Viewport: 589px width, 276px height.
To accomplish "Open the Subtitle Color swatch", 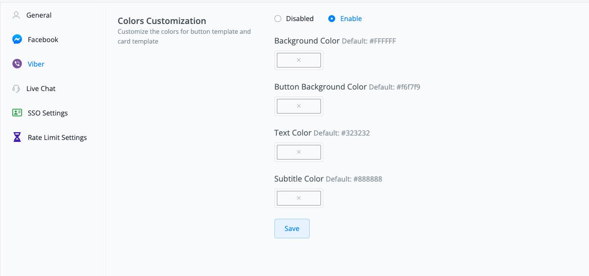I will (x=299, y=198).
